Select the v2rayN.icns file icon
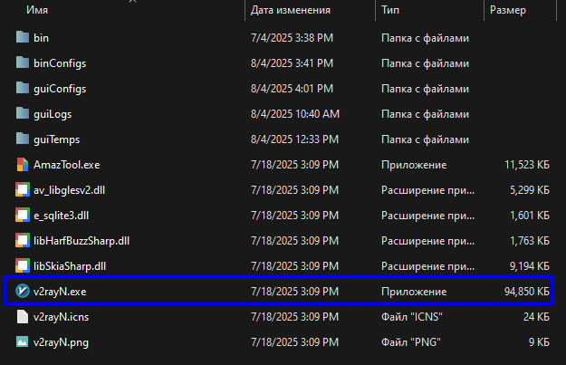This screenshot has width=566, height=365. pyautogui.click(x=24, y=317)
